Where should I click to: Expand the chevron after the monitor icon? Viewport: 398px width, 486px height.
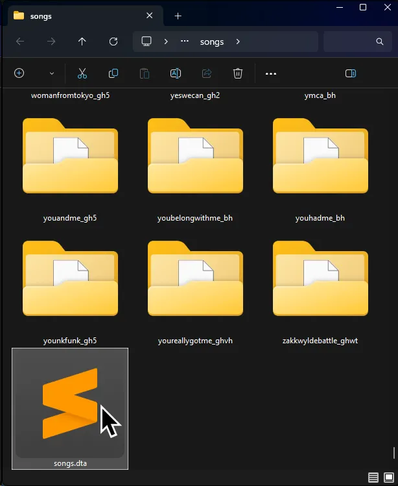point(166,42)
